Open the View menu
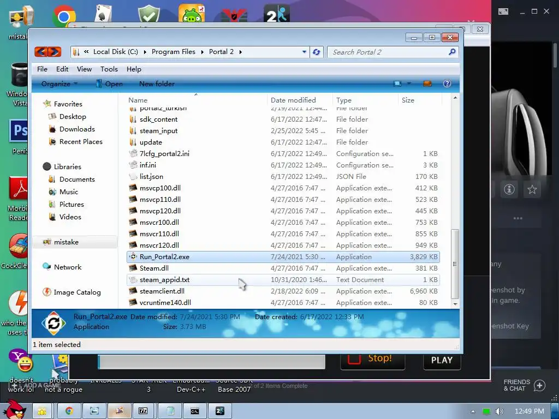Image resolution: width=559 pixels, height=419 pixels. click(84, 69)
